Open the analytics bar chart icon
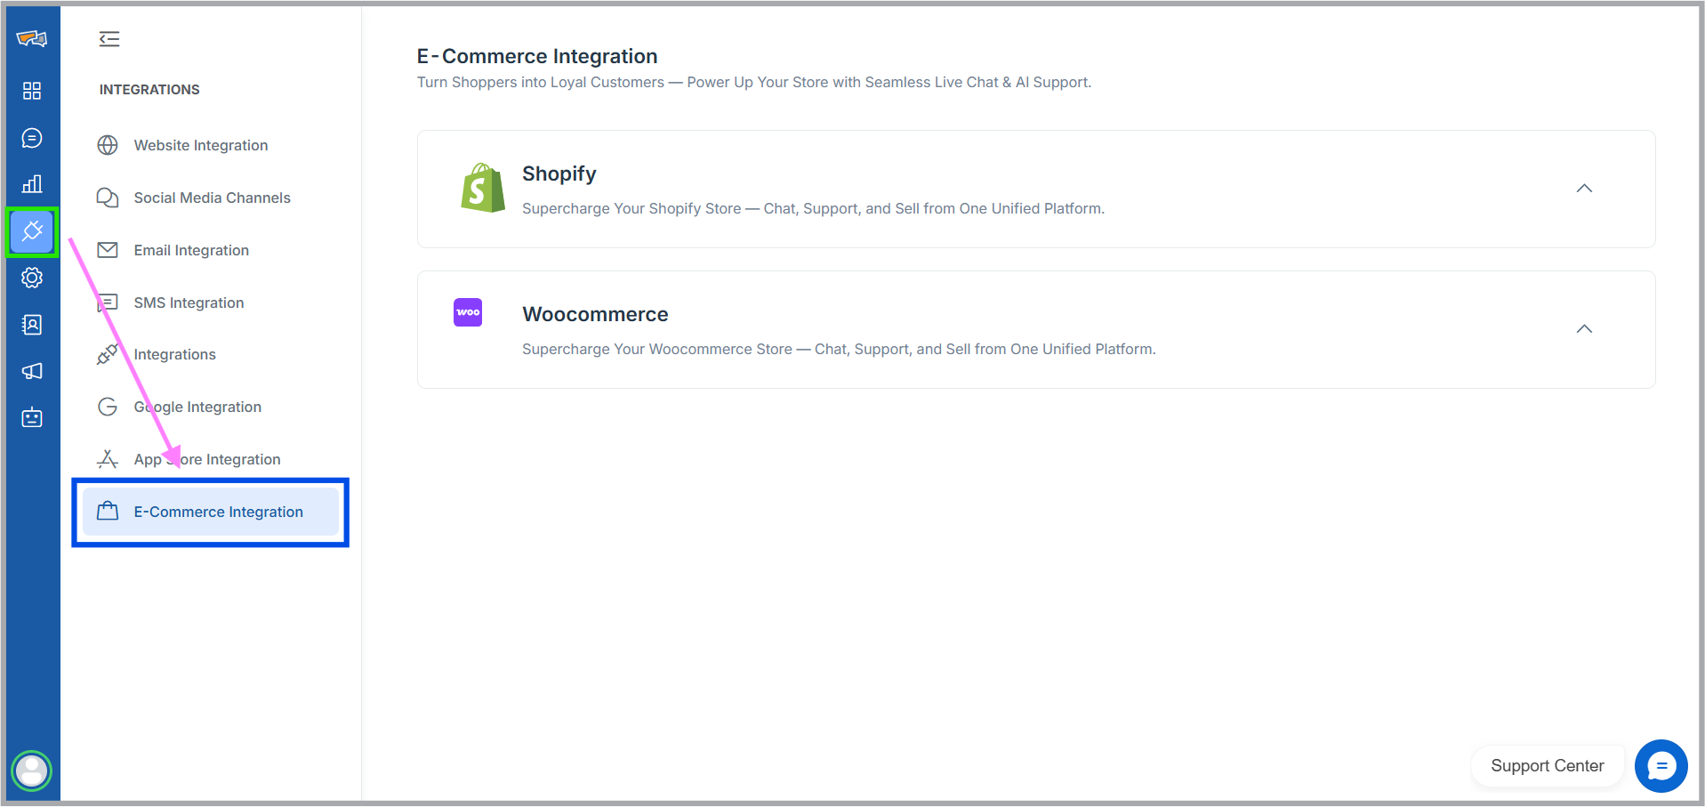This screenshot has width=1705, height=807. (32, 184)
